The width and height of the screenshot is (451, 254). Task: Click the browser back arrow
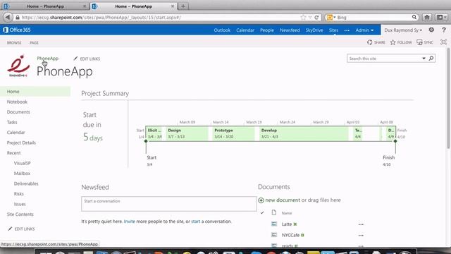coord(8,17)
